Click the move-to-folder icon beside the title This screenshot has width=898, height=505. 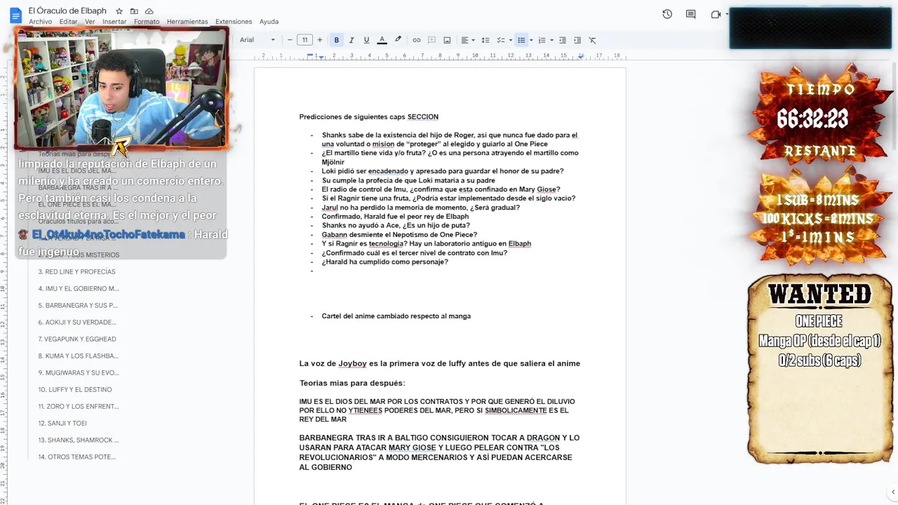[x=134, y=11]
